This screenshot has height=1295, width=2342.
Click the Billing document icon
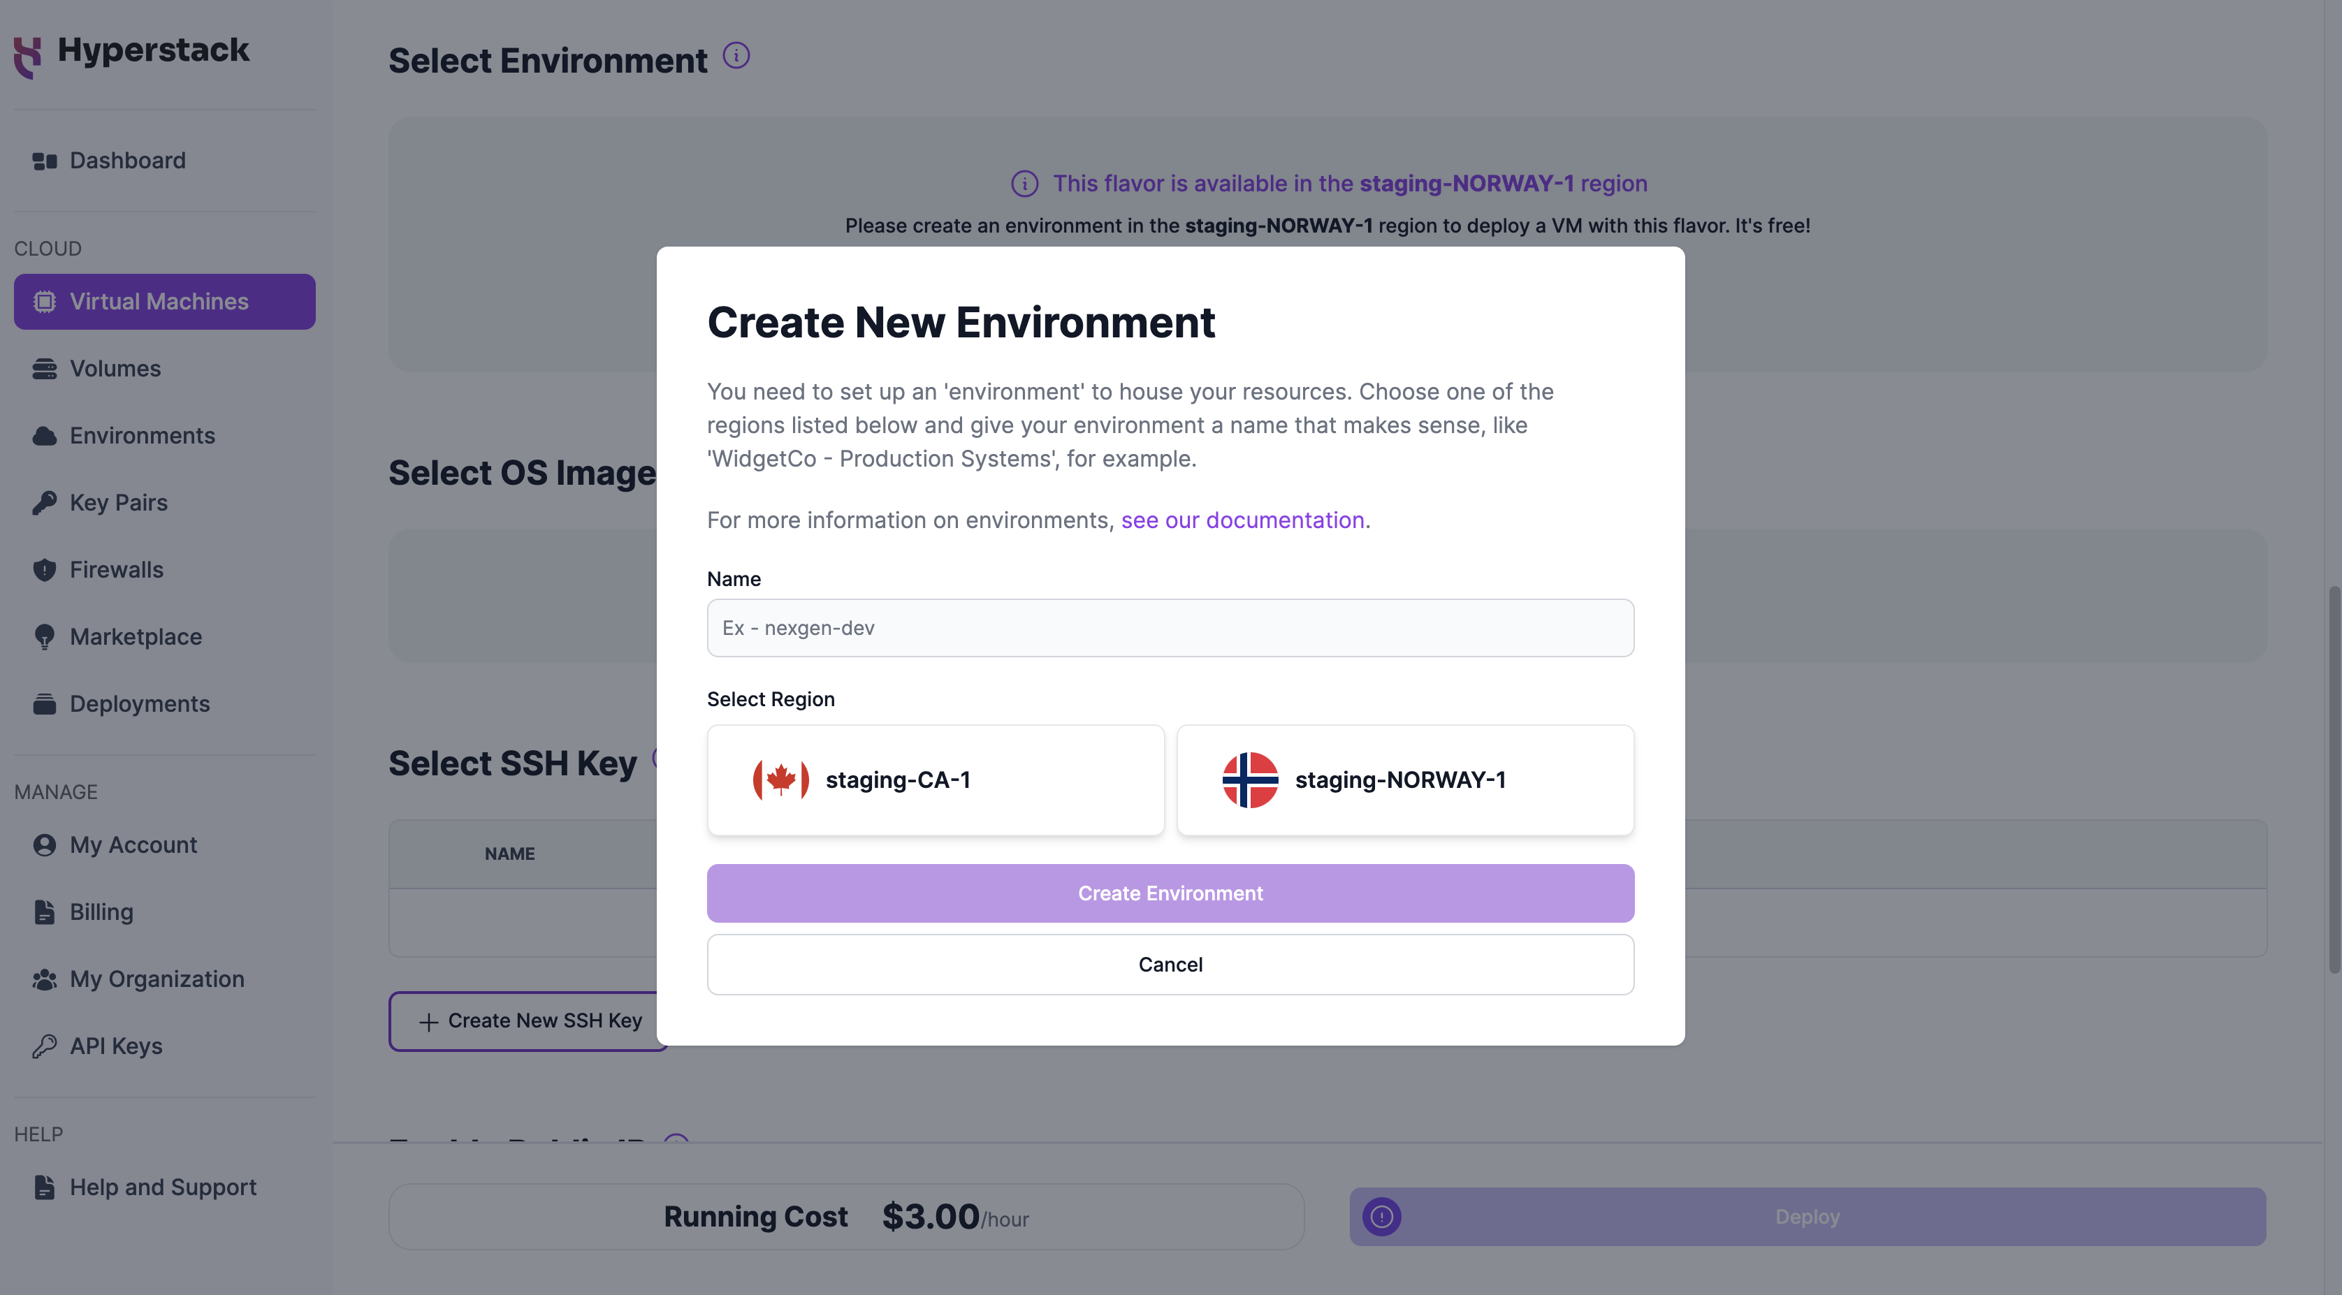pyautogui.click(x=45, y=912)
